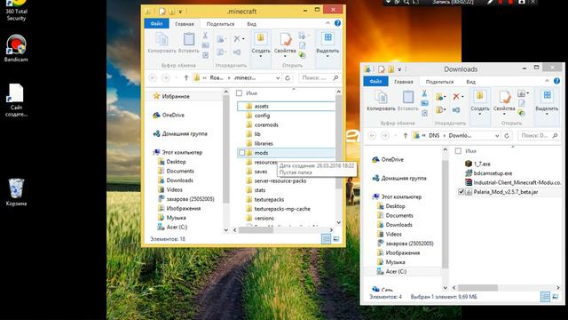Open Файл tab in Downloads window
This screenshot has width=568, height=320.
[375, 81]
